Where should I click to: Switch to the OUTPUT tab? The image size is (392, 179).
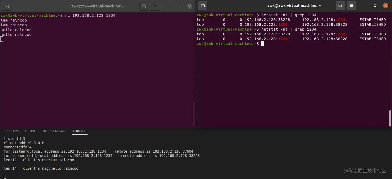[31, 131]
